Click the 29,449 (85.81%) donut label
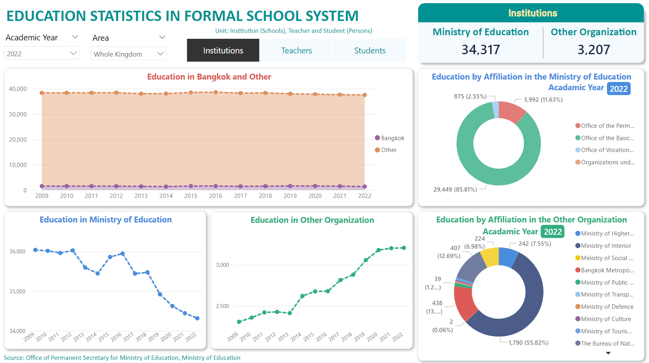This screenshot has height=363, width=649. pos(455,190)
